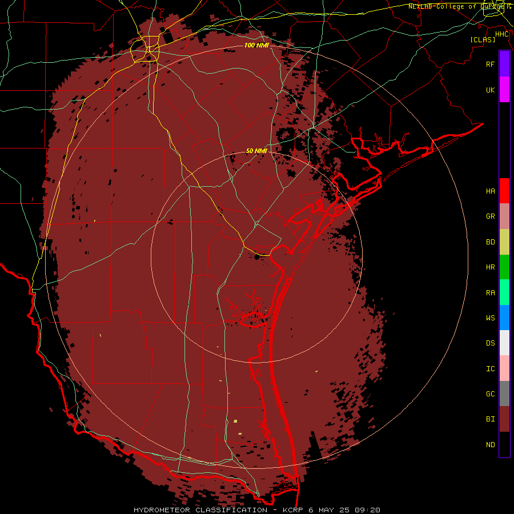Click the 6 MAY 25 date text
This screenshot has height=514, width=514.
[x=328, y=510]
